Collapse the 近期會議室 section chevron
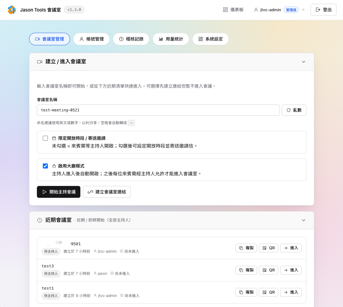Image resolution: width=343 pixels, height=307 pixels. pos(303,220)
